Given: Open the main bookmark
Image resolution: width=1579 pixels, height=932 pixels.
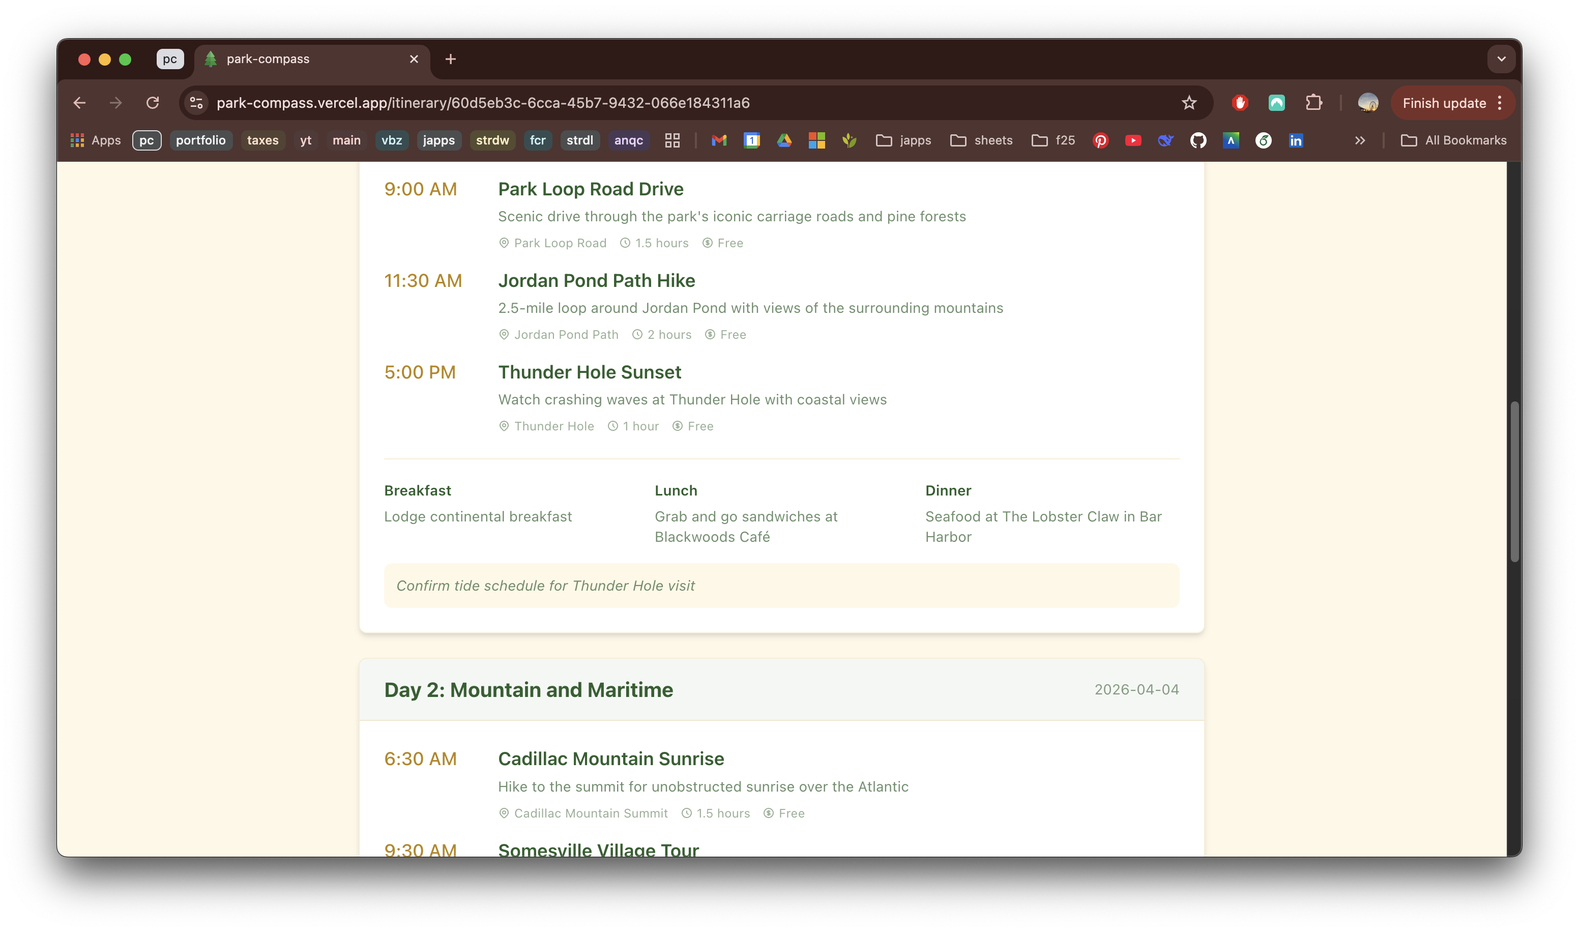Looking at the screenshot, I should tap(346, 140).
